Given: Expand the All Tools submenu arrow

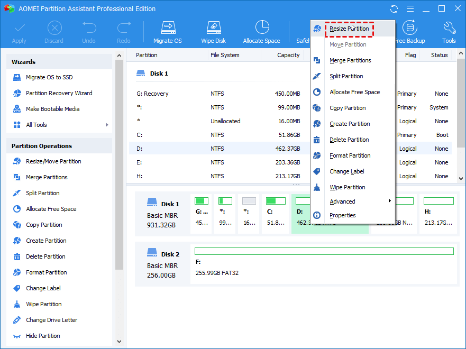Looking at the screenshot, I should click(x=107, y=125).
